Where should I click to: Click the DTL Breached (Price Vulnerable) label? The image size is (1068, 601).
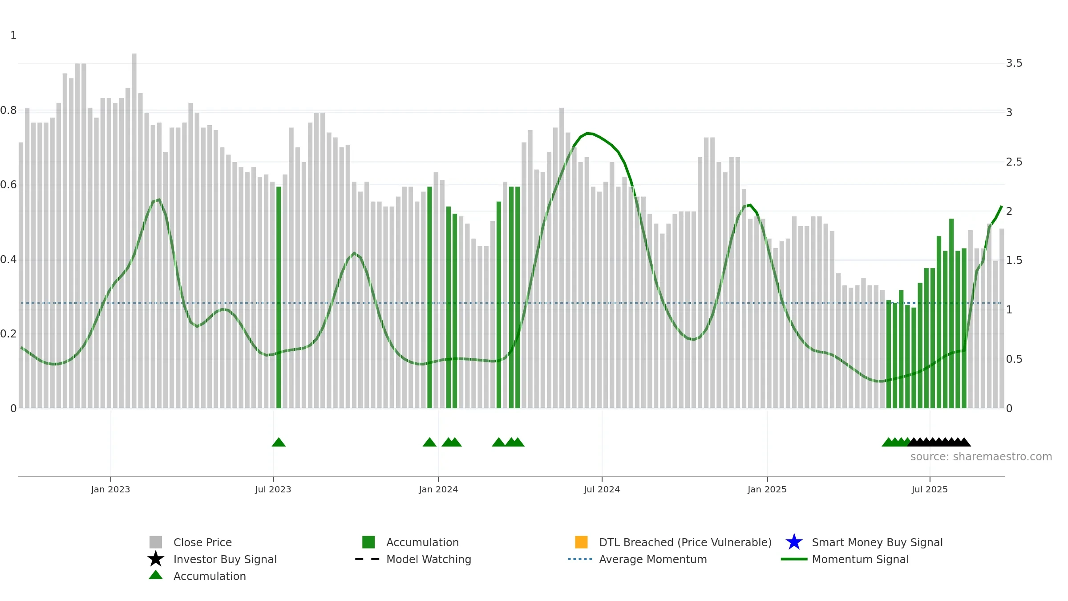click(685, 542)
